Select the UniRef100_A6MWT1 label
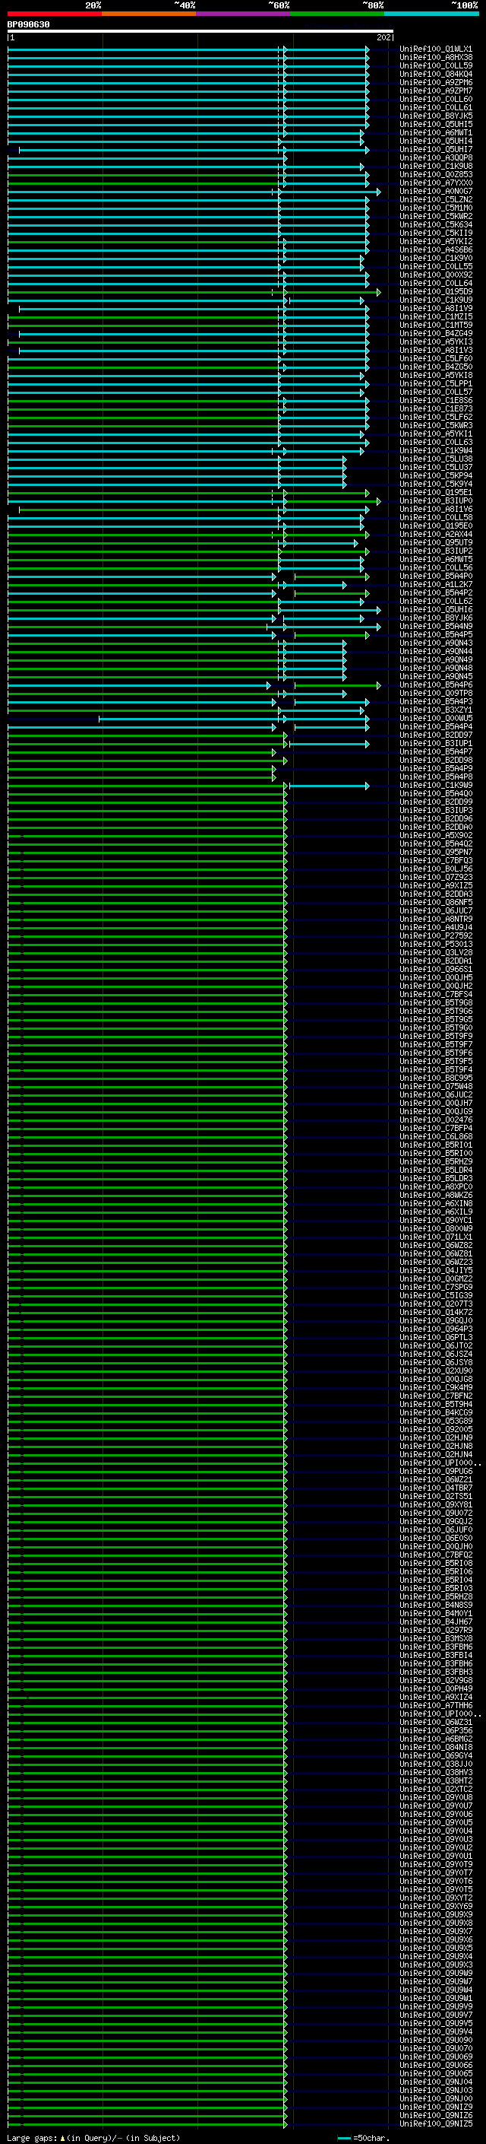 (x=436, y=132)
